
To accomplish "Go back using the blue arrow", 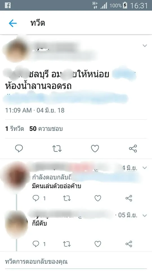I will coord(13,23).
